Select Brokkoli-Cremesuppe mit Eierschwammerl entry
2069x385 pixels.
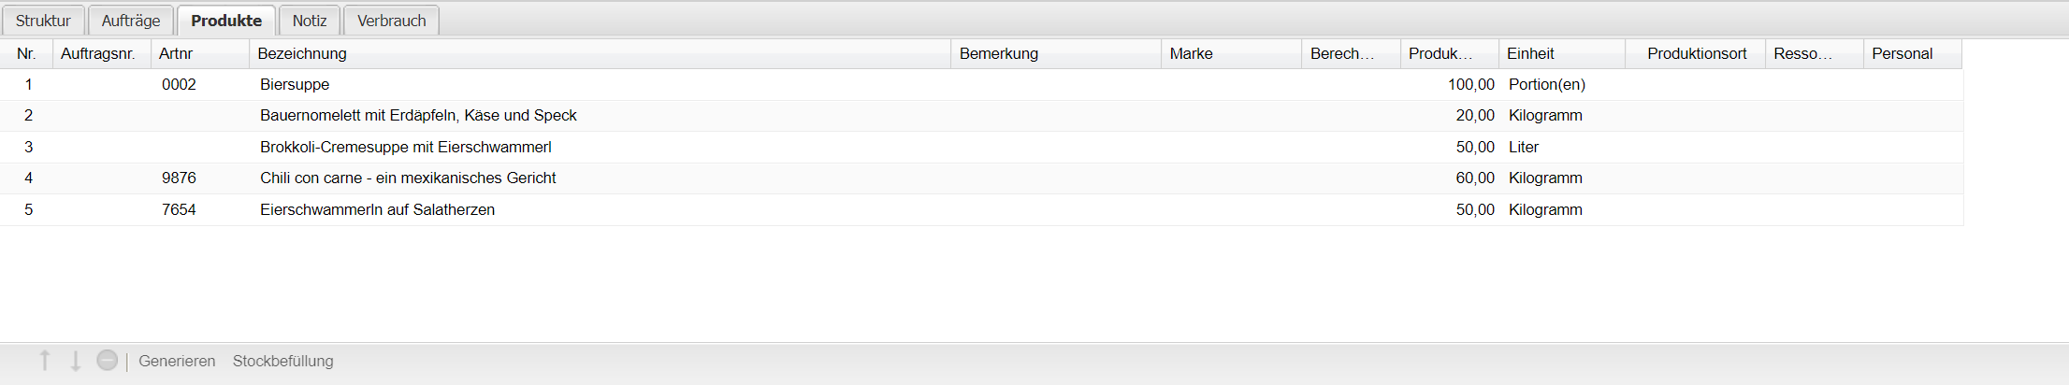[x=406, y=147]
